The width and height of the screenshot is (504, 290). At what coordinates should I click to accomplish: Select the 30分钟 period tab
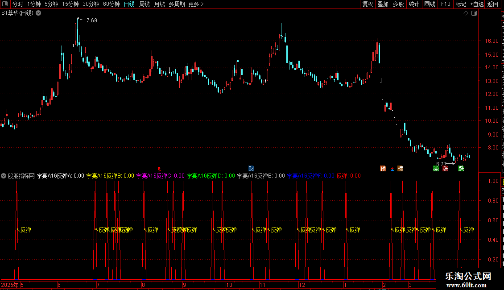click(x=91, y=4)
